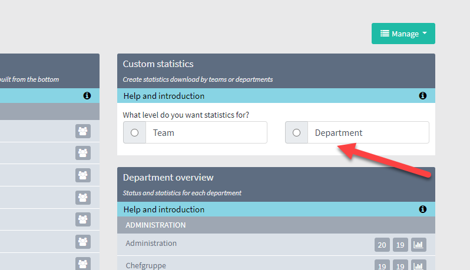Image resolution: width=470 pixels, height=270 pixels.
Task: Click the Department option label field
Action: coord(368,132)
